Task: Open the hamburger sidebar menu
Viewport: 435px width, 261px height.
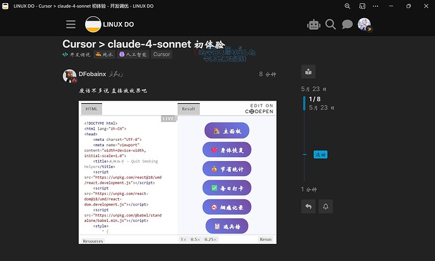Action: point(71,25)
